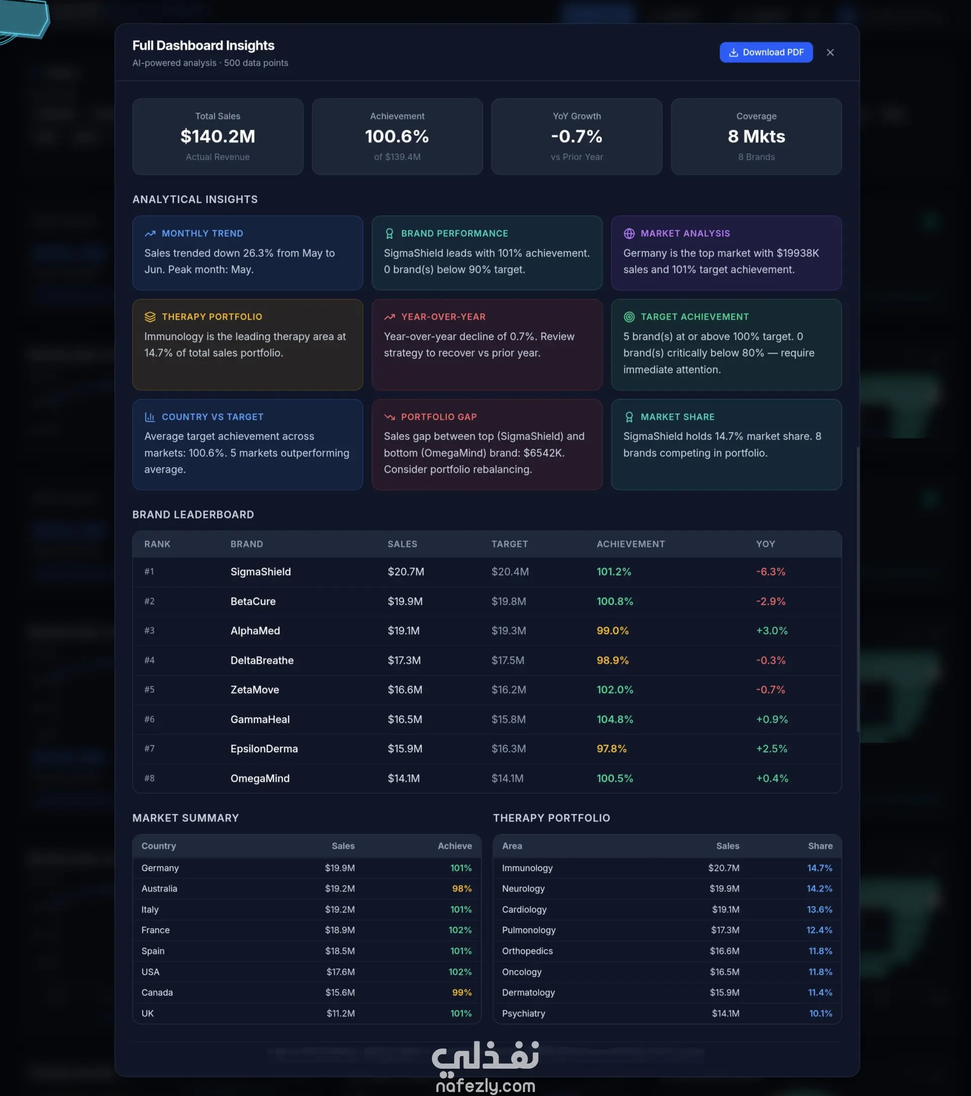The height and width of the screenshot is (1096, 971).
Task: Click EpsilonDerma's 97.8% achievement value
Action: (611, 749)
